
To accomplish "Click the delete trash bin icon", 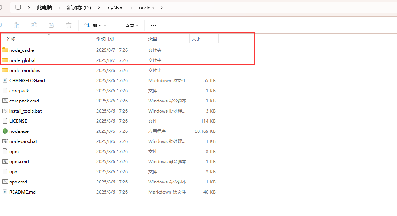I will (69, 25).
